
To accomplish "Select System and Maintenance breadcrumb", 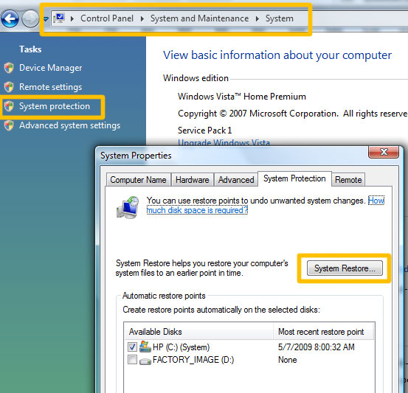I will (x=200, y=18).
